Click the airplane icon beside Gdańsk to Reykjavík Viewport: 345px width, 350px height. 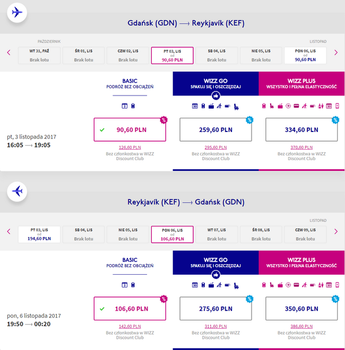pyautogui.click(x=18, y=12)
